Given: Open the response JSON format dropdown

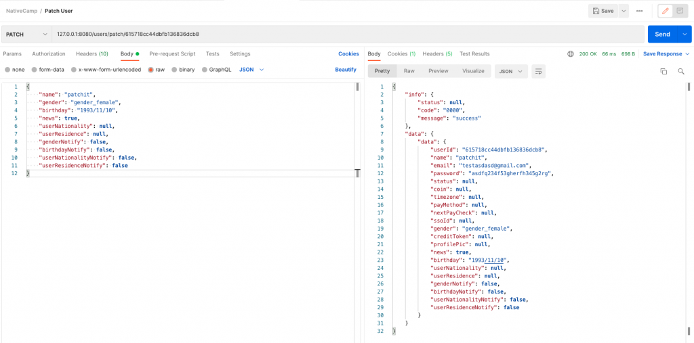Looking at the screenshot, I should tap(511, 71).
